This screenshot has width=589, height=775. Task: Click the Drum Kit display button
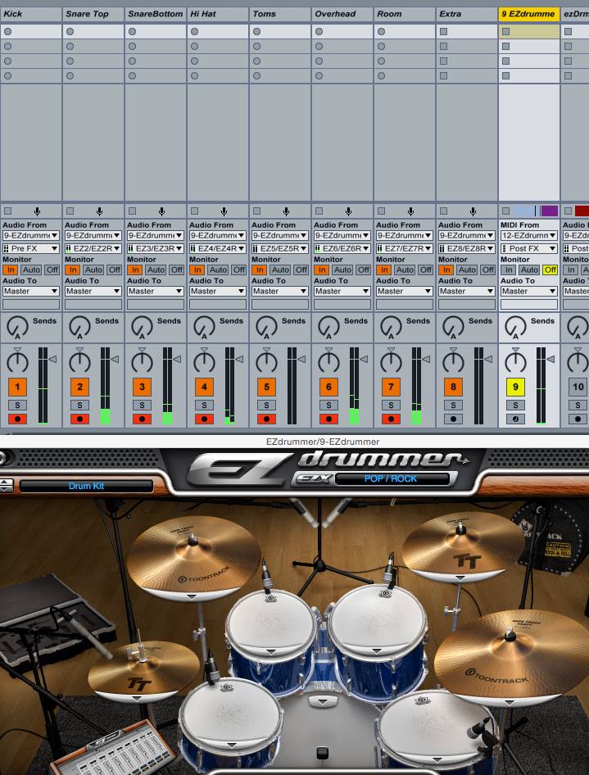[86, 486]
